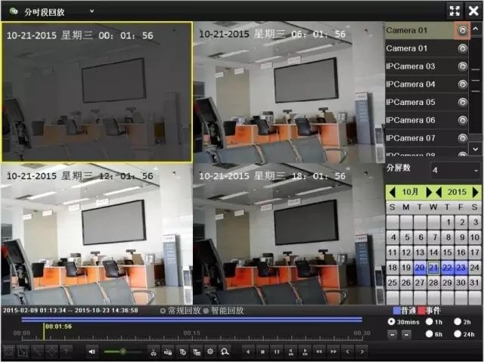
Task: Choose the 24h timeline radio button
Action: click(458, 334)
